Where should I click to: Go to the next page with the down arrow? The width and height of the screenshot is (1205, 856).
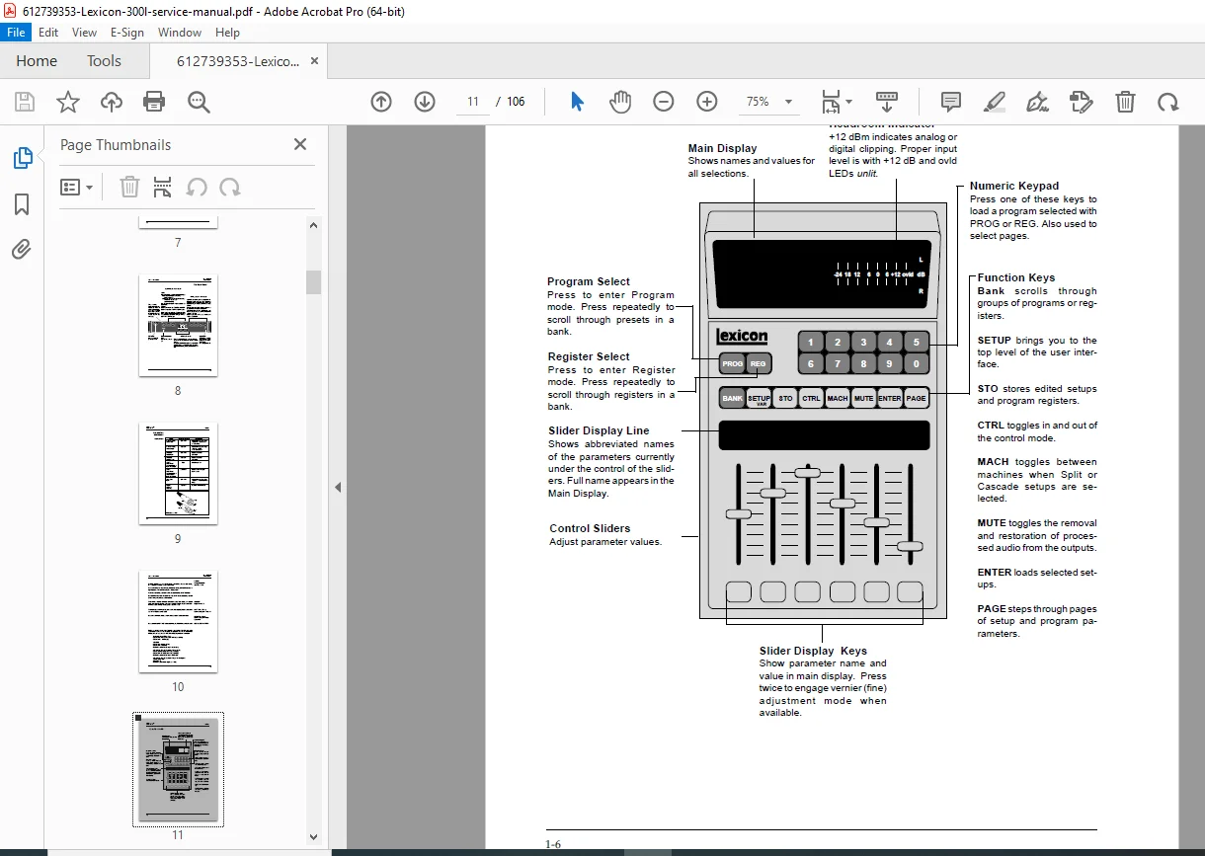tap(425, 102)
